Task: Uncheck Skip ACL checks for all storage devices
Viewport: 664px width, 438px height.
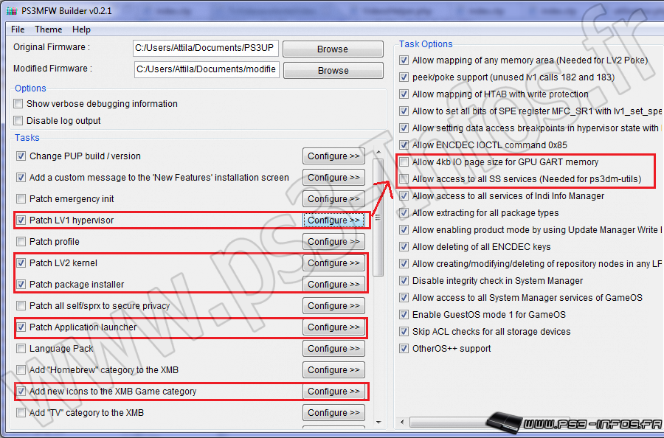Action: pyautogui.click(x=404, y=331)
